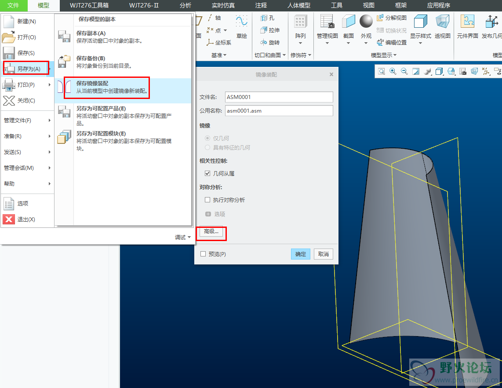Expand the 发送(S) submenu
This screenshot has width=502, height=388.
coord(50,152)
